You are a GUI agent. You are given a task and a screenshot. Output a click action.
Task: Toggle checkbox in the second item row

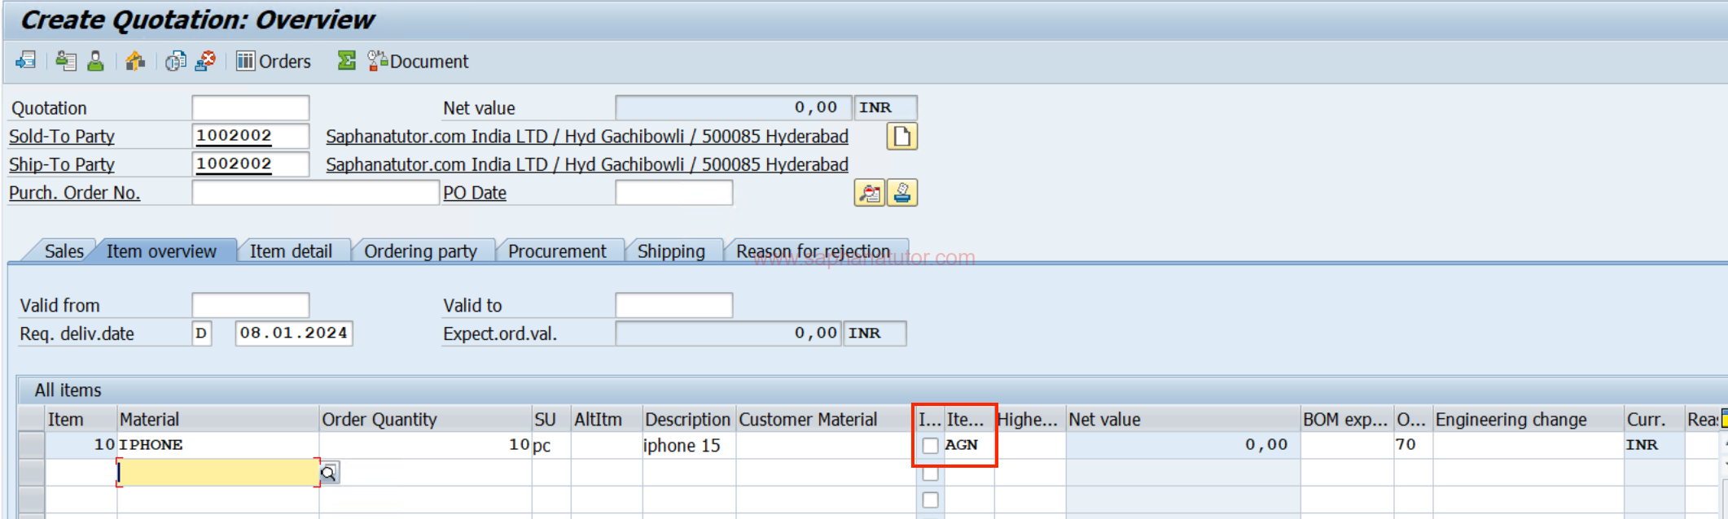(930, 473)
